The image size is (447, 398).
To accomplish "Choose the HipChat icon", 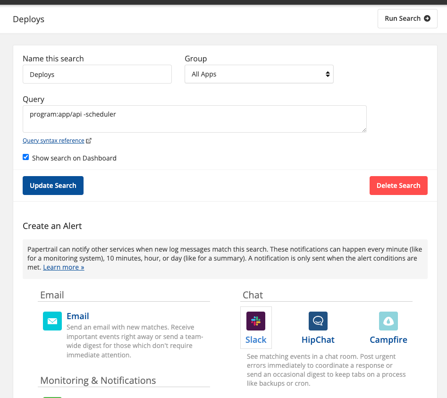I will [318, 321].
